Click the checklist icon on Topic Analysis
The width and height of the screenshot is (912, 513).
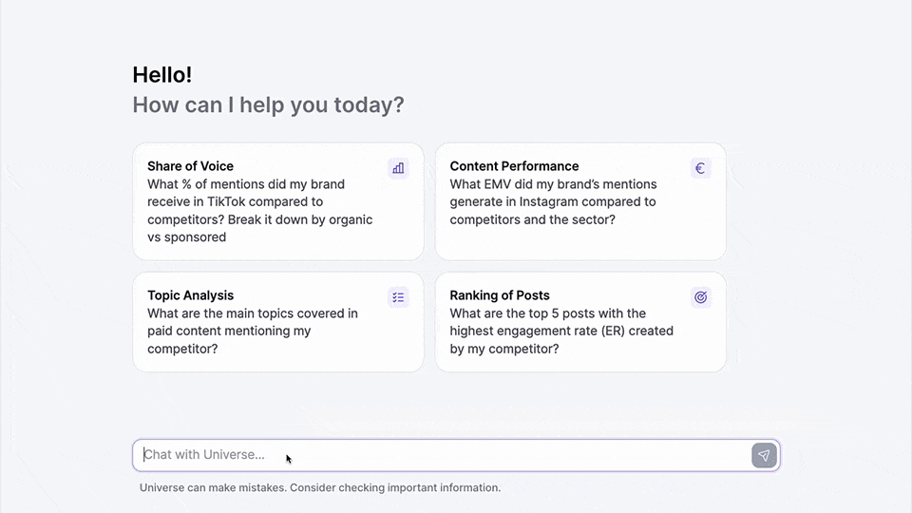[x=398, y=297]
